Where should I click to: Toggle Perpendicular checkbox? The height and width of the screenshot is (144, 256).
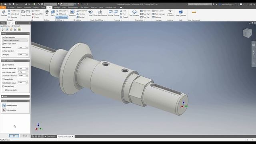pyautogui.click(x=3, y=79)
